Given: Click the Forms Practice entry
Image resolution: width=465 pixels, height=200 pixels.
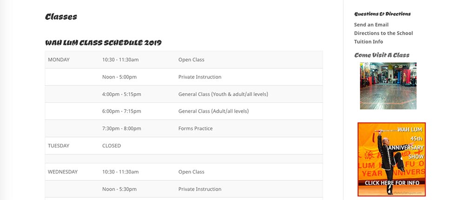Looking at the screenshot, I should [195, 129].
